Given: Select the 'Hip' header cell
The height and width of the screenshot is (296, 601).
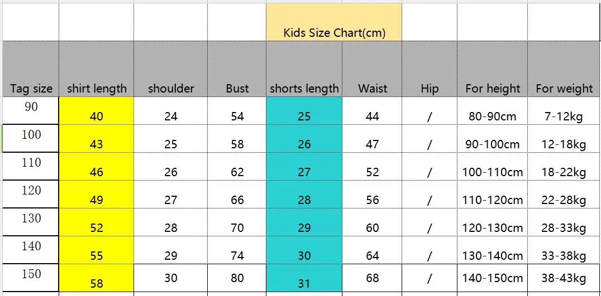Looking at the screenshot, I should pyautogui.click(x=430, y=69).
